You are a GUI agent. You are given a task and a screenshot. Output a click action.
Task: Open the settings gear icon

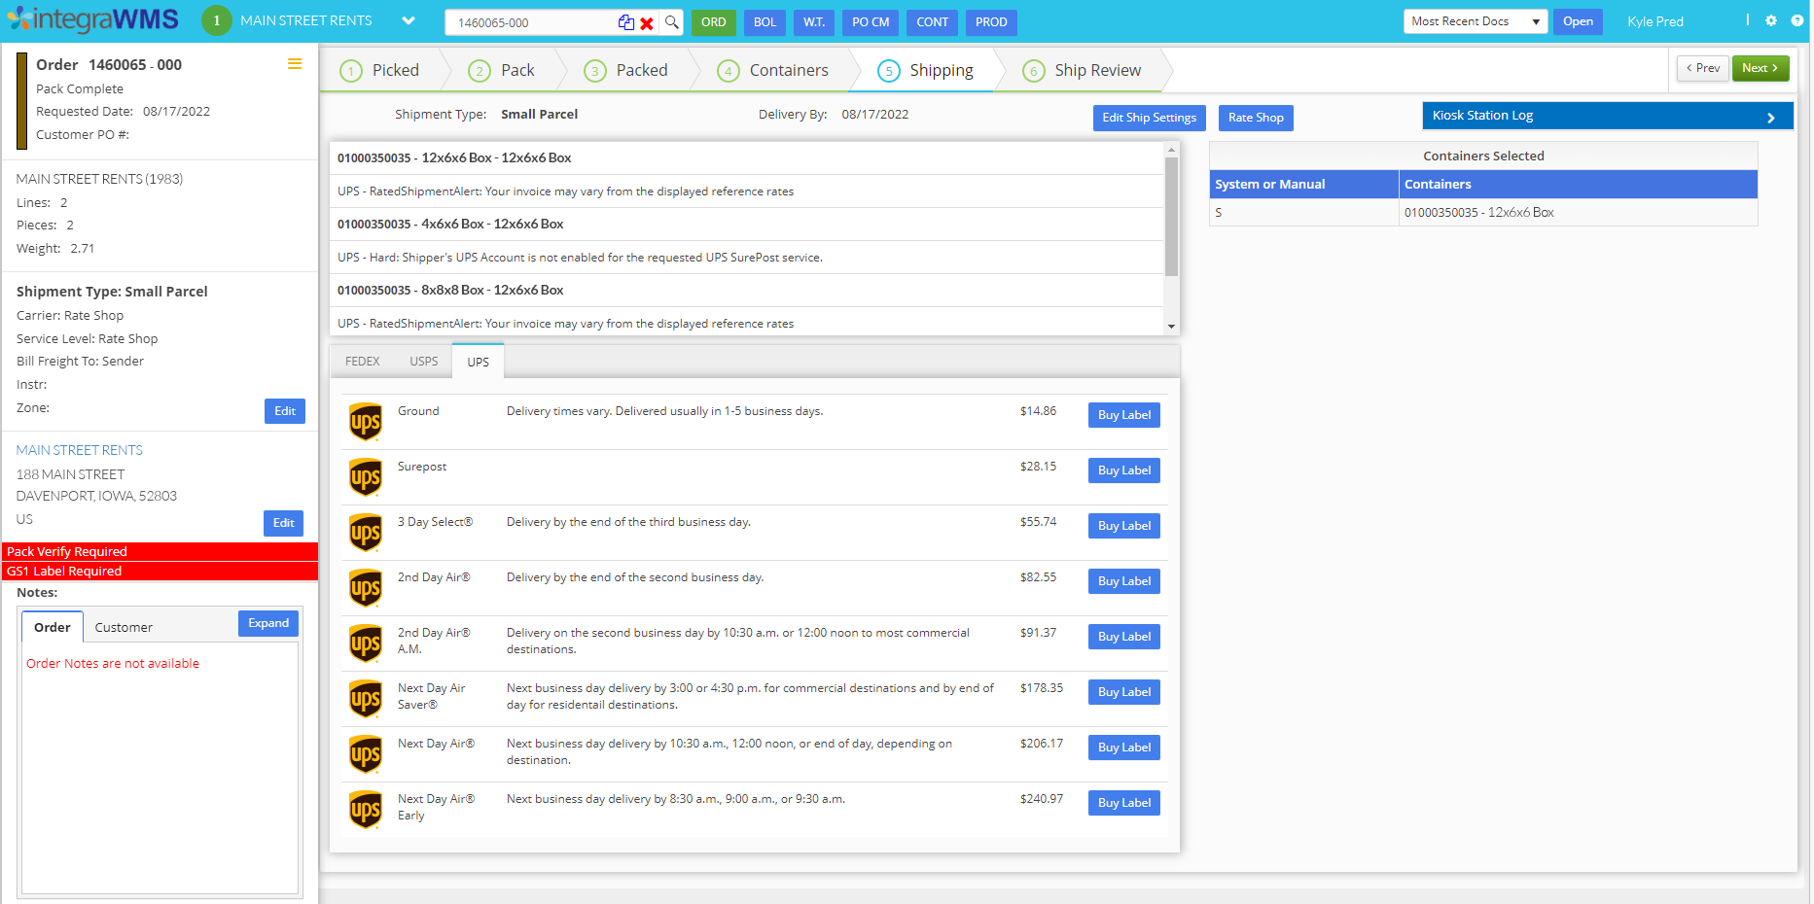click(x=1771, y=20)
